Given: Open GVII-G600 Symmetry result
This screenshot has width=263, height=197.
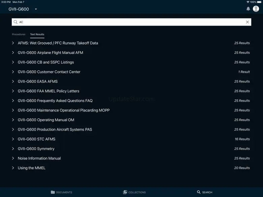Looking at the screenshot, I should [36, 149].
